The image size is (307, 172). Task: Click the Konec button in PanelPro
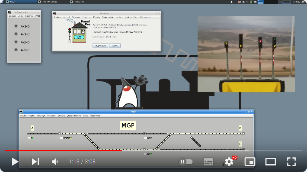115,46
